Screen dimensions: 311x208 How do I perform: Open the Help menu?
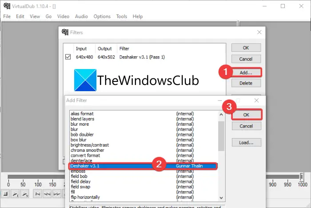click(x=138, y=16)
